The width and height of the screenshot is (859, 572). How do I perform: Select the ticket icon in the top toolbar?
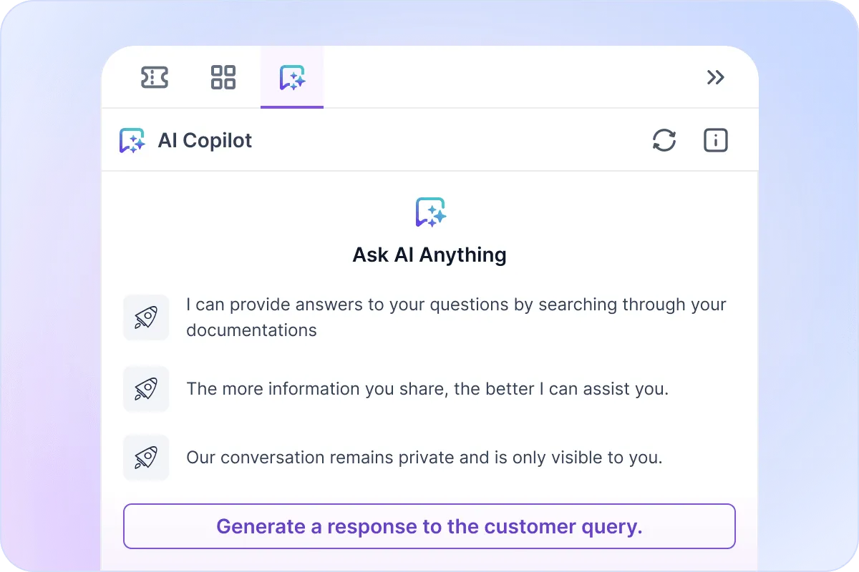[x=155, y=77]
